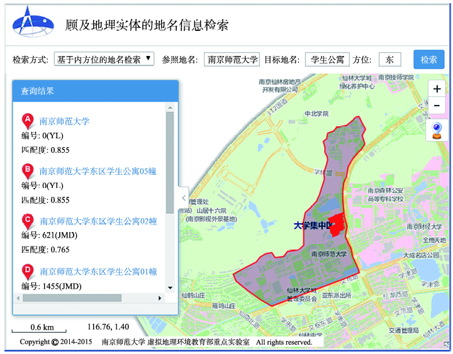The image size is (453, 354).
Task: Click red marker C in results
Action: (x=28, y=221)
